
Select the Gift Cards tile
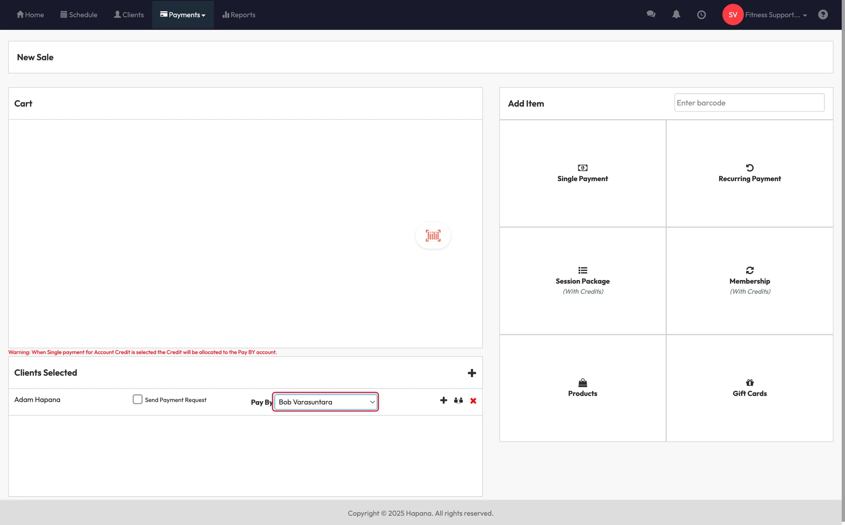click(749, 388)
